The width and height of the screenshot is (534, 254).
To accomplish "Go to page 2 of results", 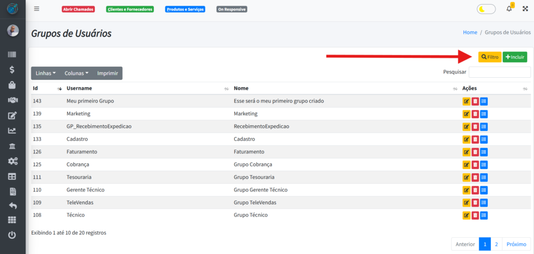I will 496,244.
